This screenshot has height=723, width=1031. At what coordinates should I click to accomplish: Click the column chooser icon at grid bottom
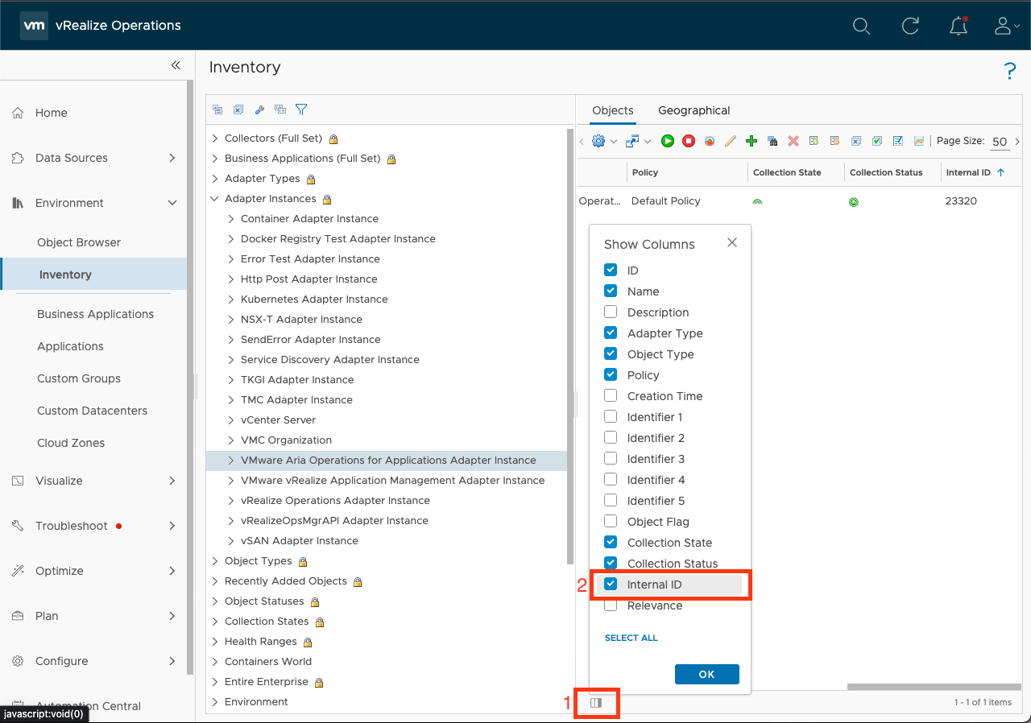point(596,703)
